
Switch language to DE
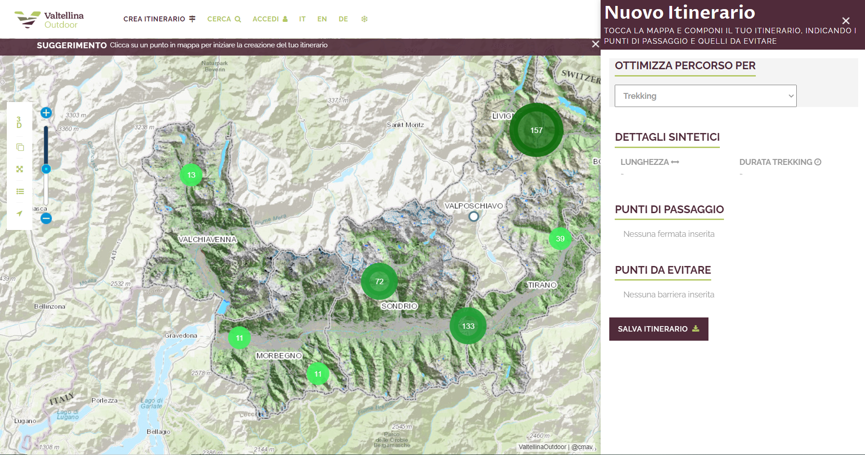[343, 19]
